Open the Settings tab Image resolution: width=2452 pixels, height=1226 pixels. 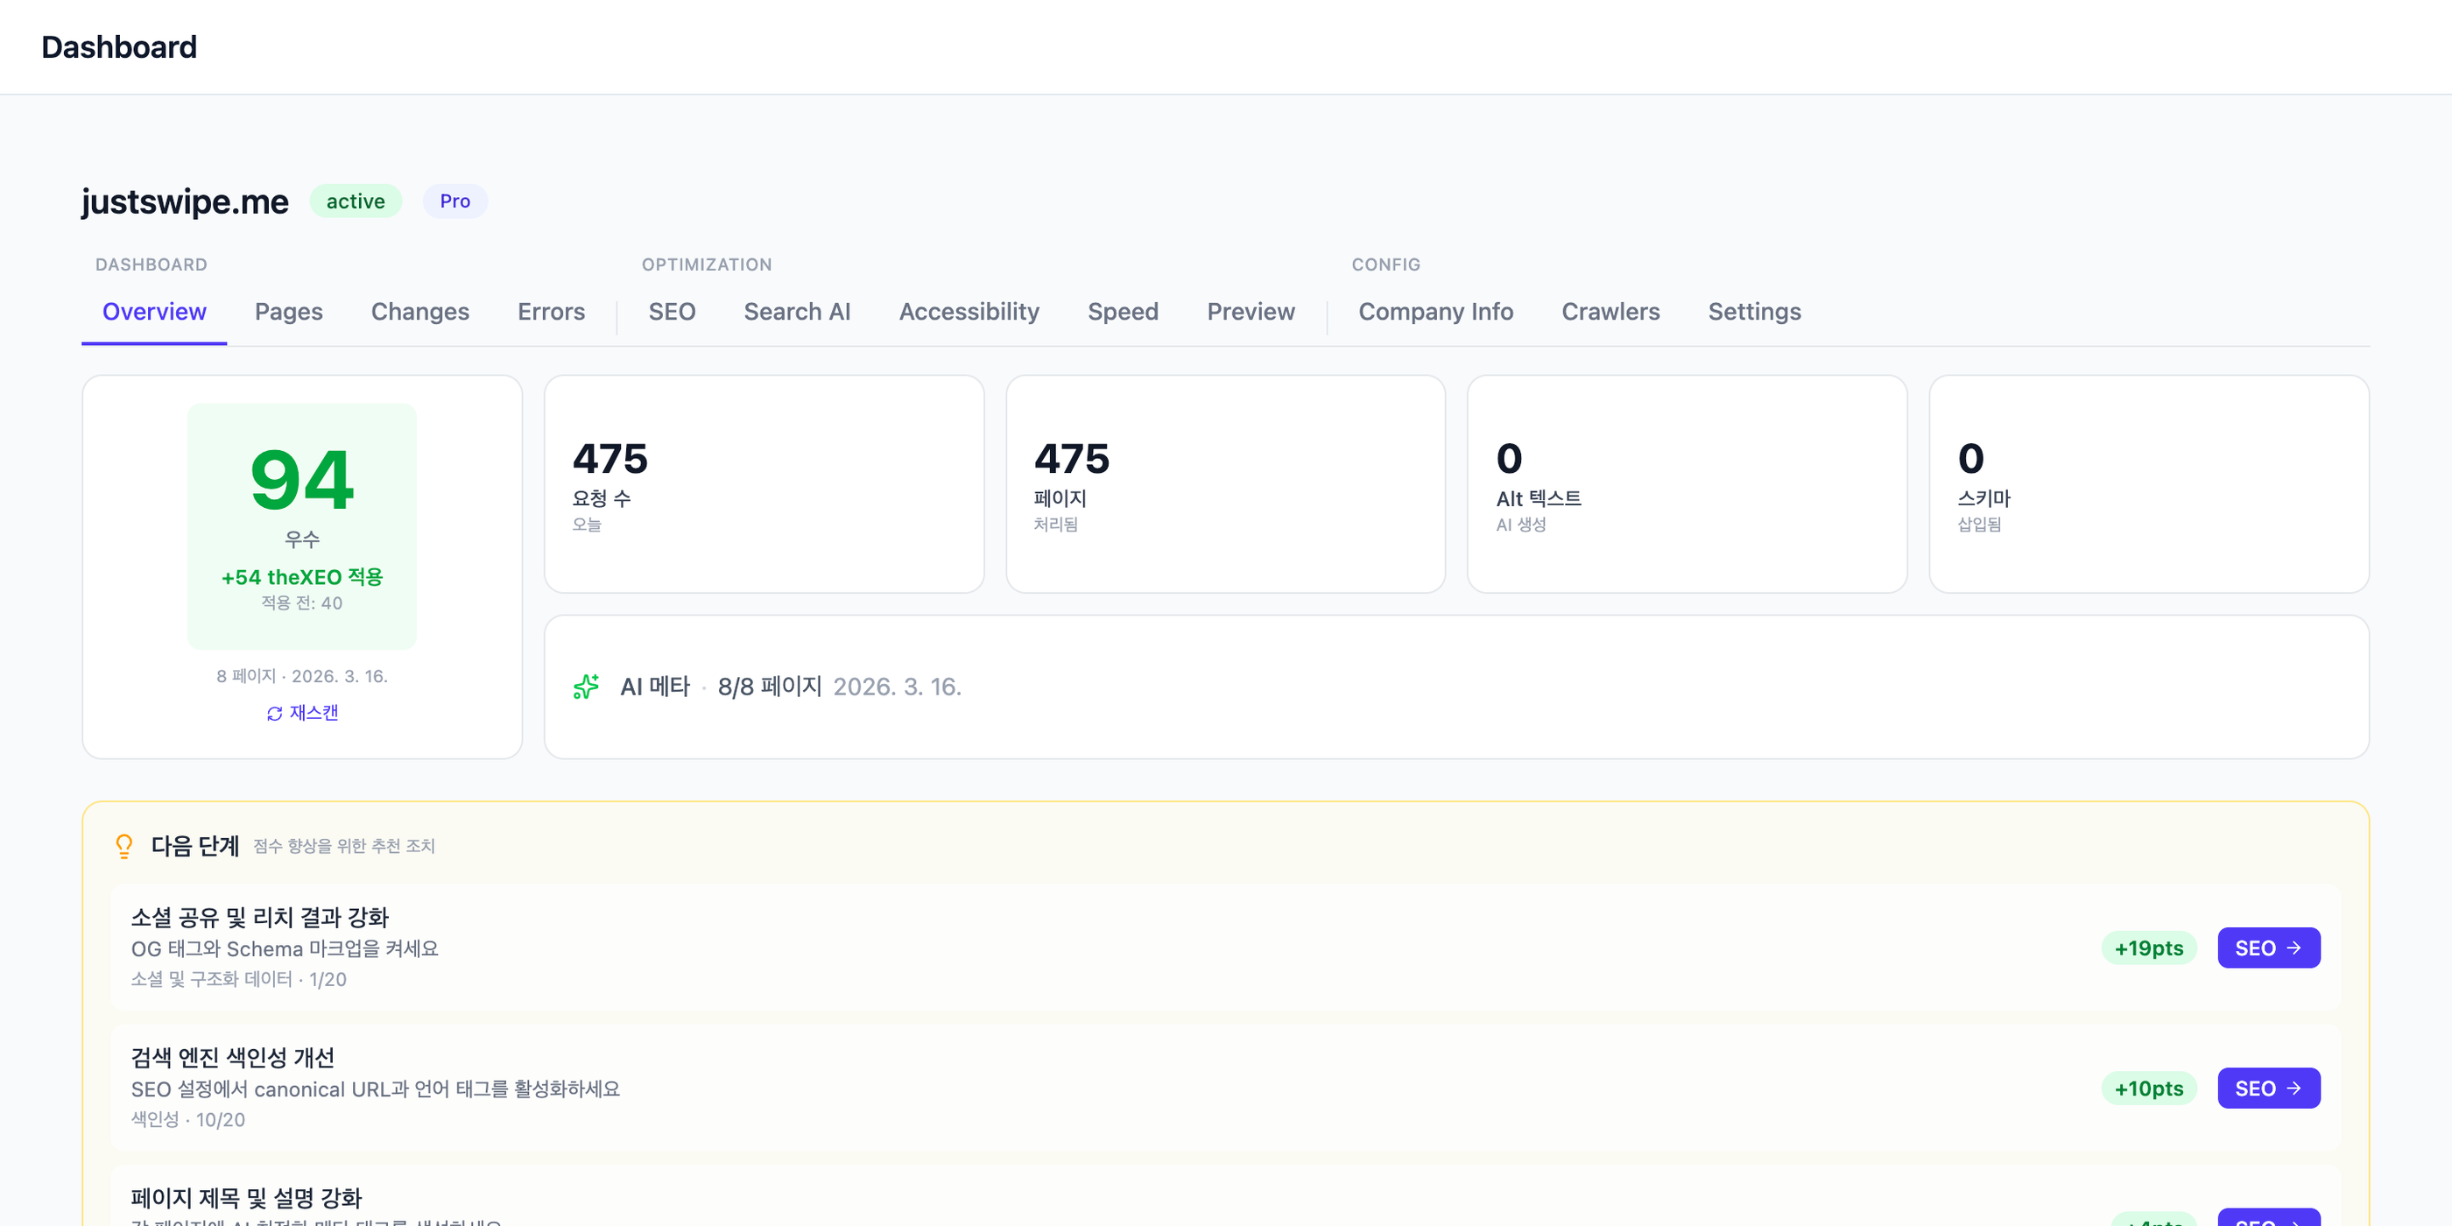[1753, 313]
